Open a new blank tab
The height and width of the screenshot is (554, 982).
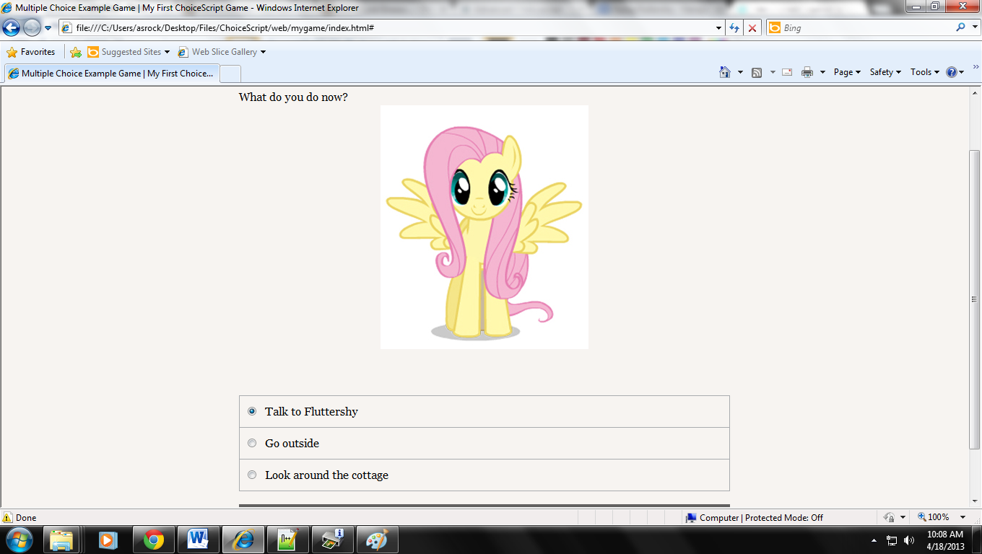[230, 74]
